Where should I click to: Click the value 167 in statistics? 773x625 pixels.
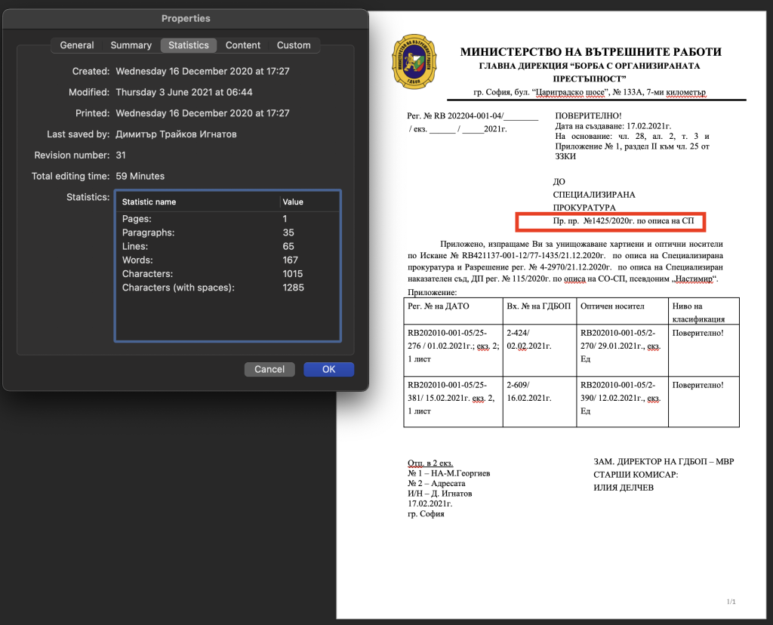click(291, 260)
